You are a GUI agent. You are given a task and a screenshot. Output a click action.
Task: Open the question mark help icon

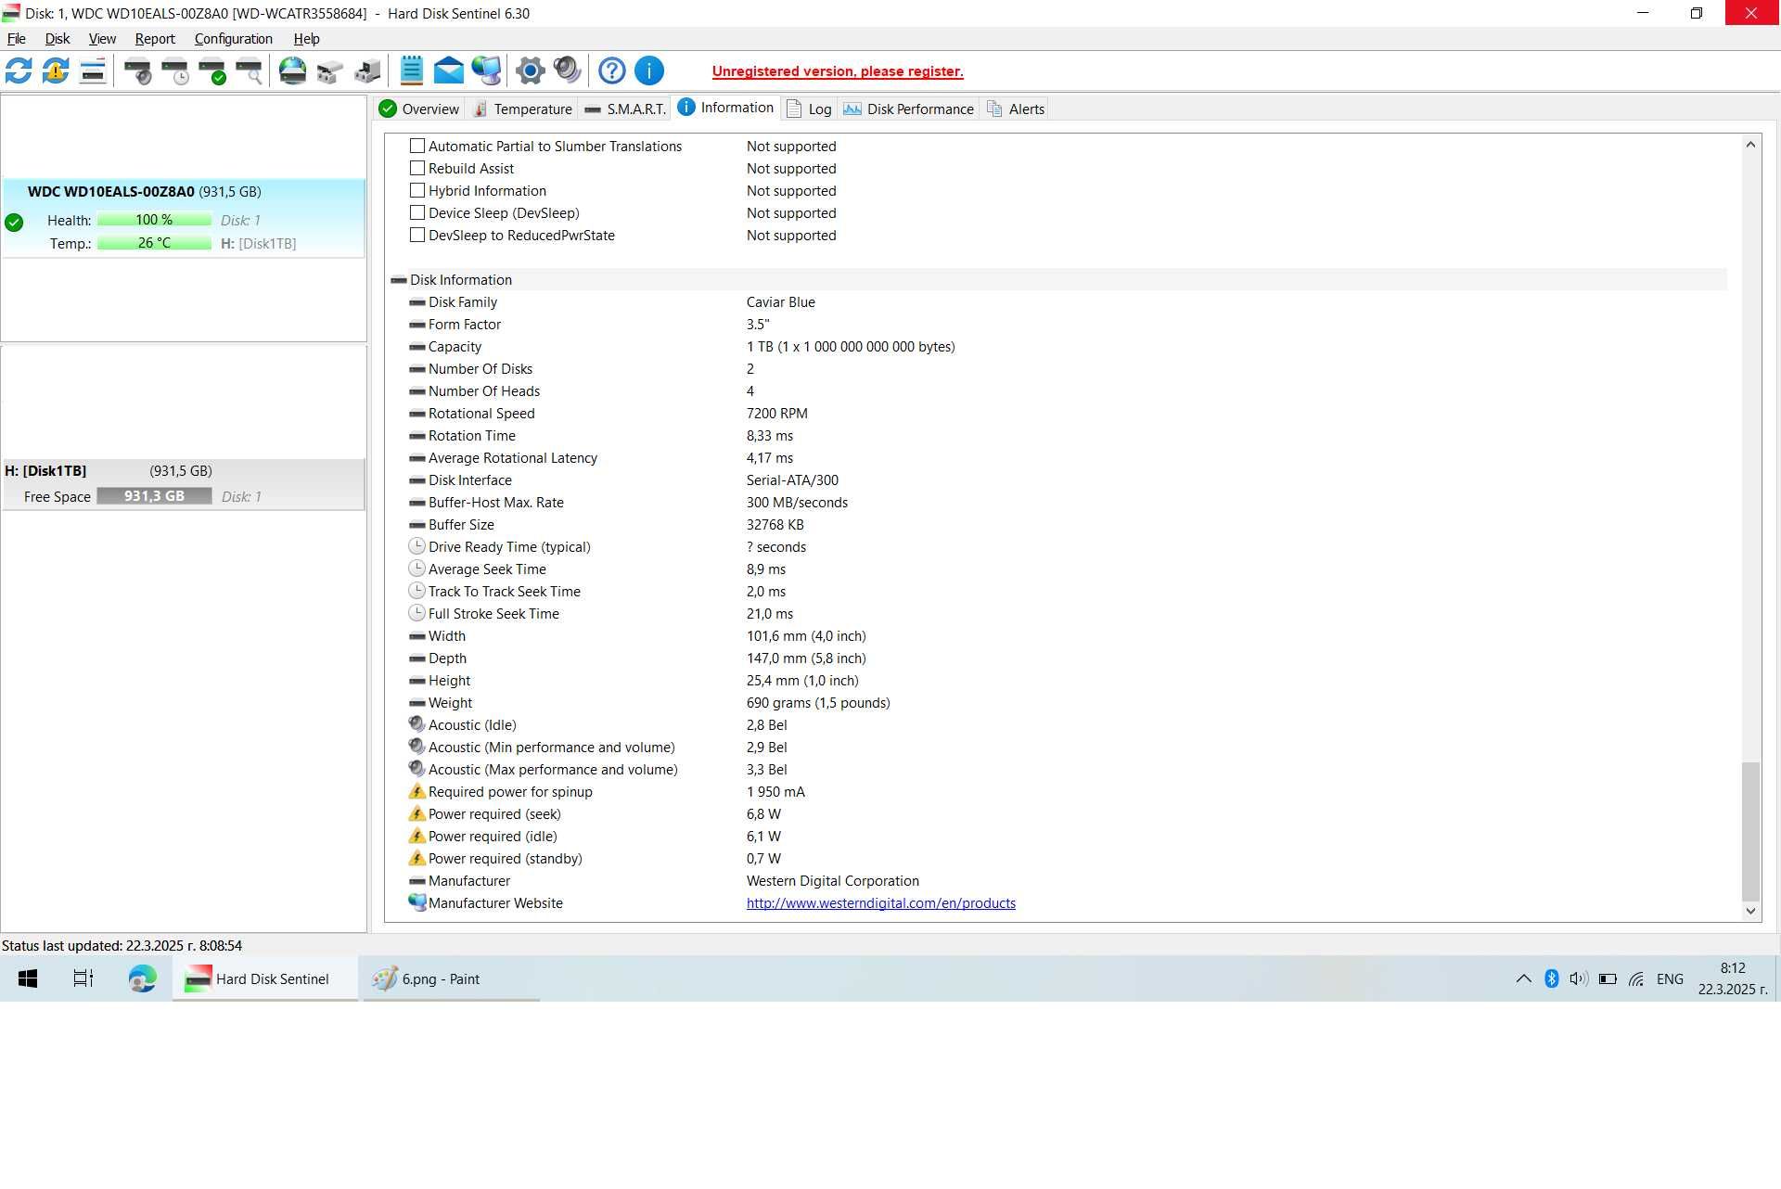coord(612,70)
